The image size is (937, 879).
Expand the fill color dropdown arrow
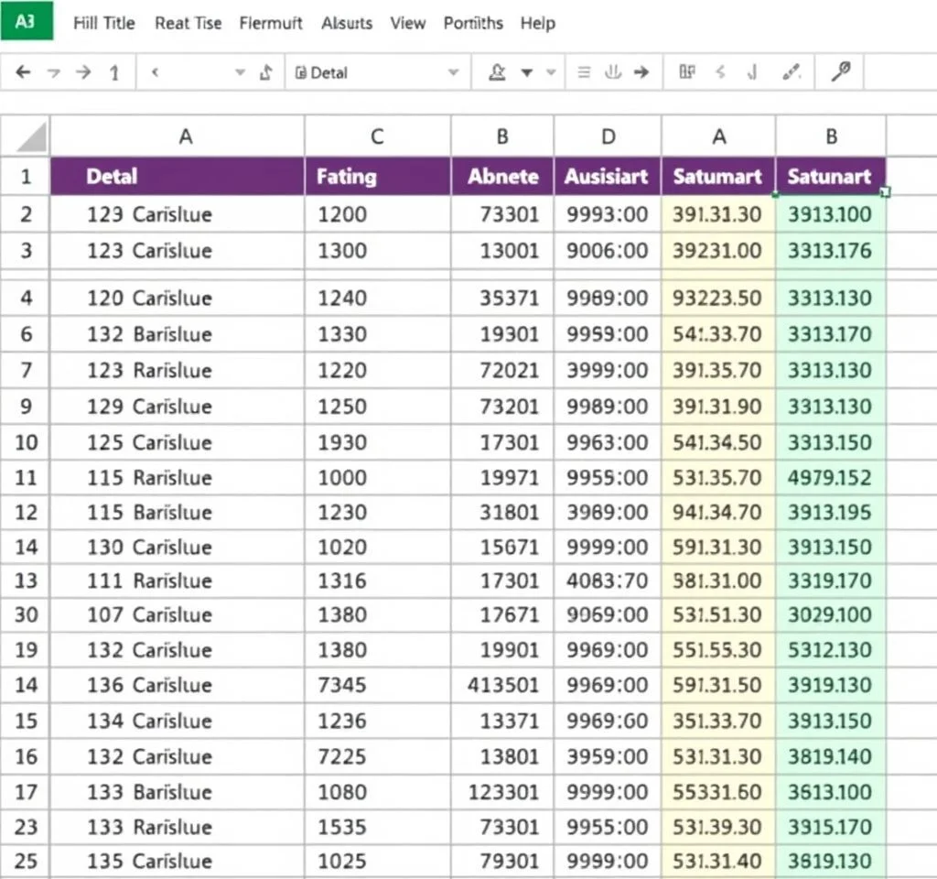pyautogui.click(x=527, y=73)
